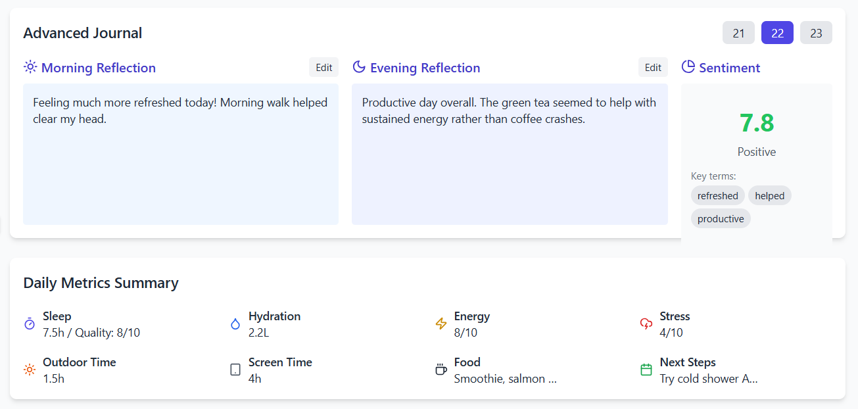Click the Hydration water drop icon
Viewport: 858px width, 409px height.
pyautogui.click(x=235, y=324)
